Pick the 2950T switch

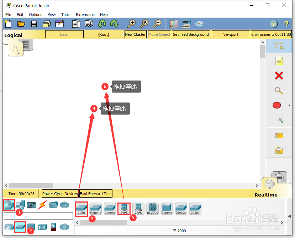click(x=195, y=209)
